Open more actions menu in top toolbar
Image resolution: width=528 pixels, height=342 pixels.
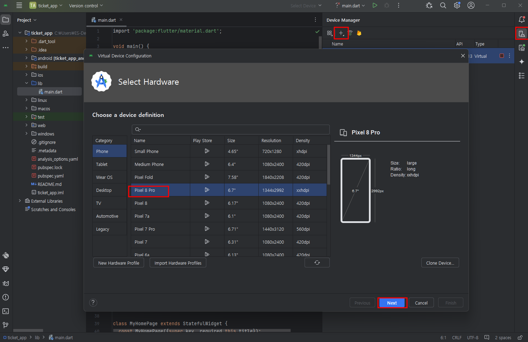pos(399,6)
